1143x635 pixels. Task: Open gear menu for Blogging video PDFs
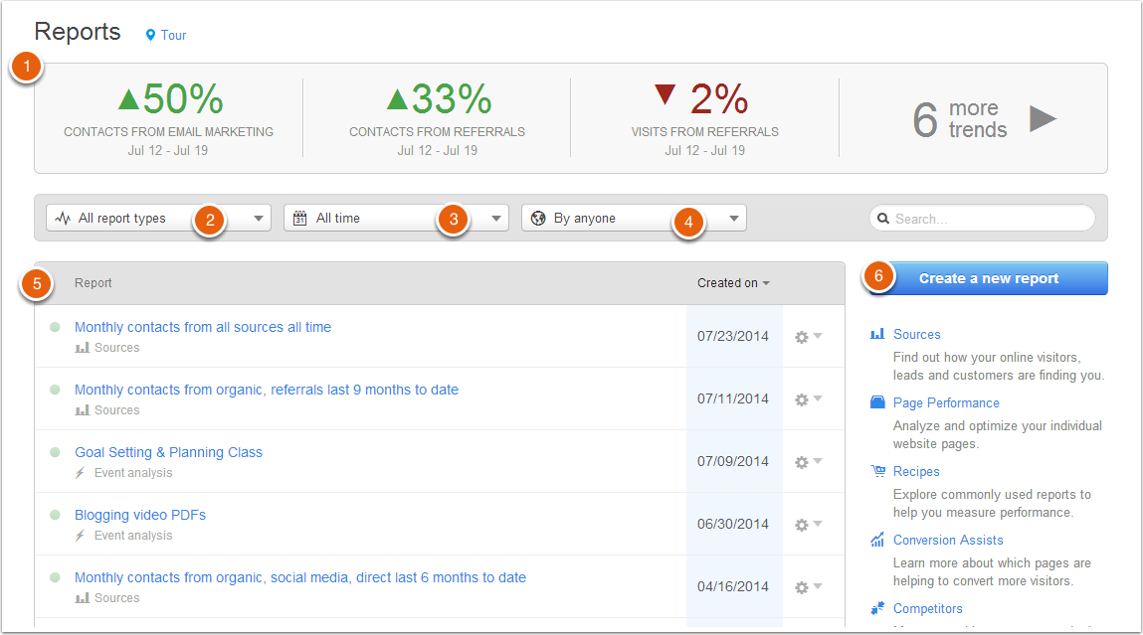[807, 525]
